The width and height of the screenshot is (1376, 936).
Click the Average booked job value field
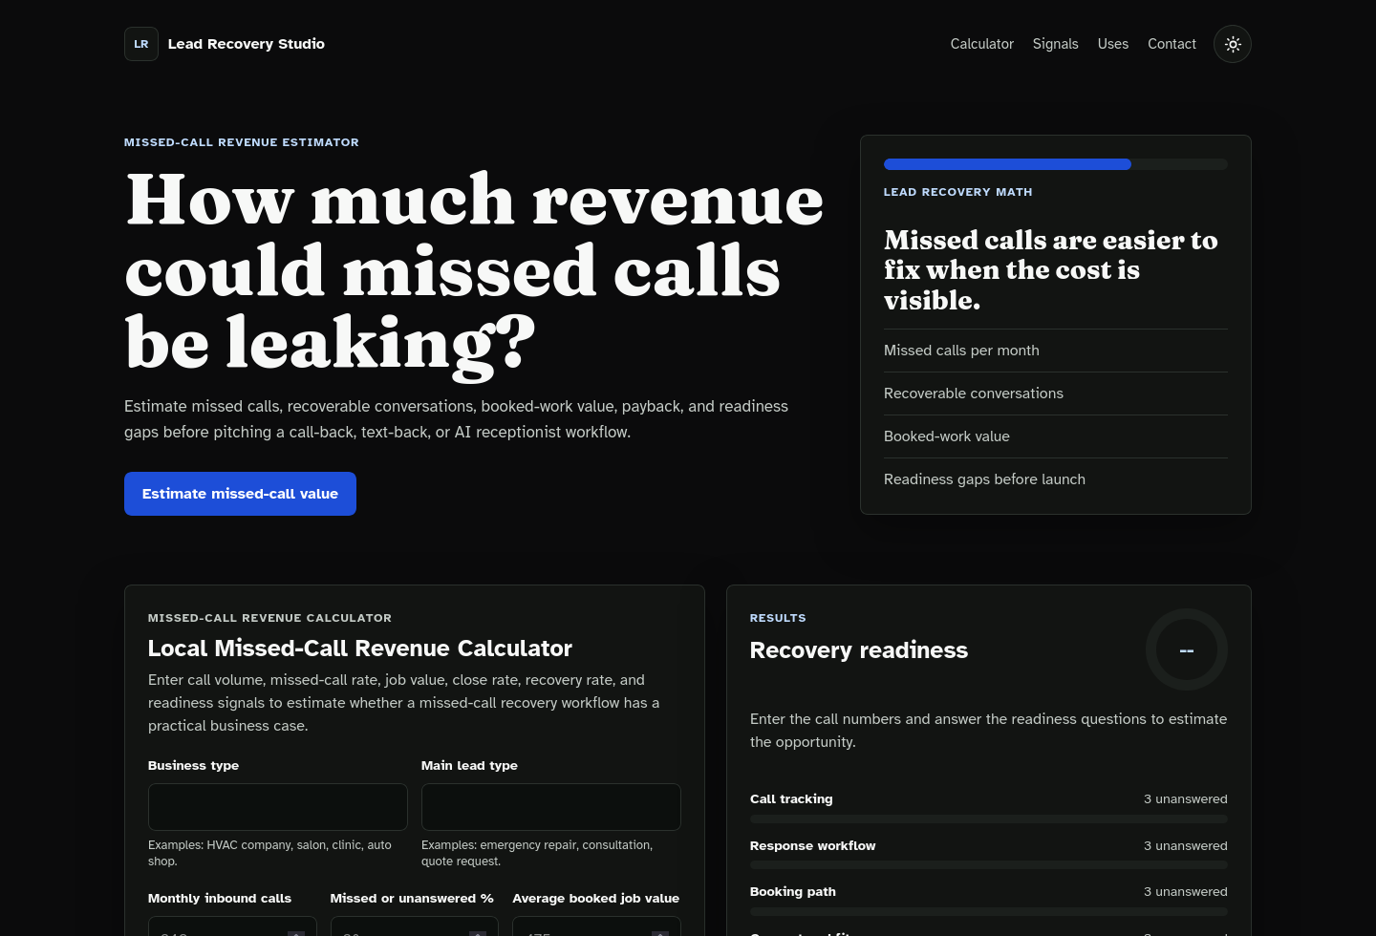click(x=596, y=926)
